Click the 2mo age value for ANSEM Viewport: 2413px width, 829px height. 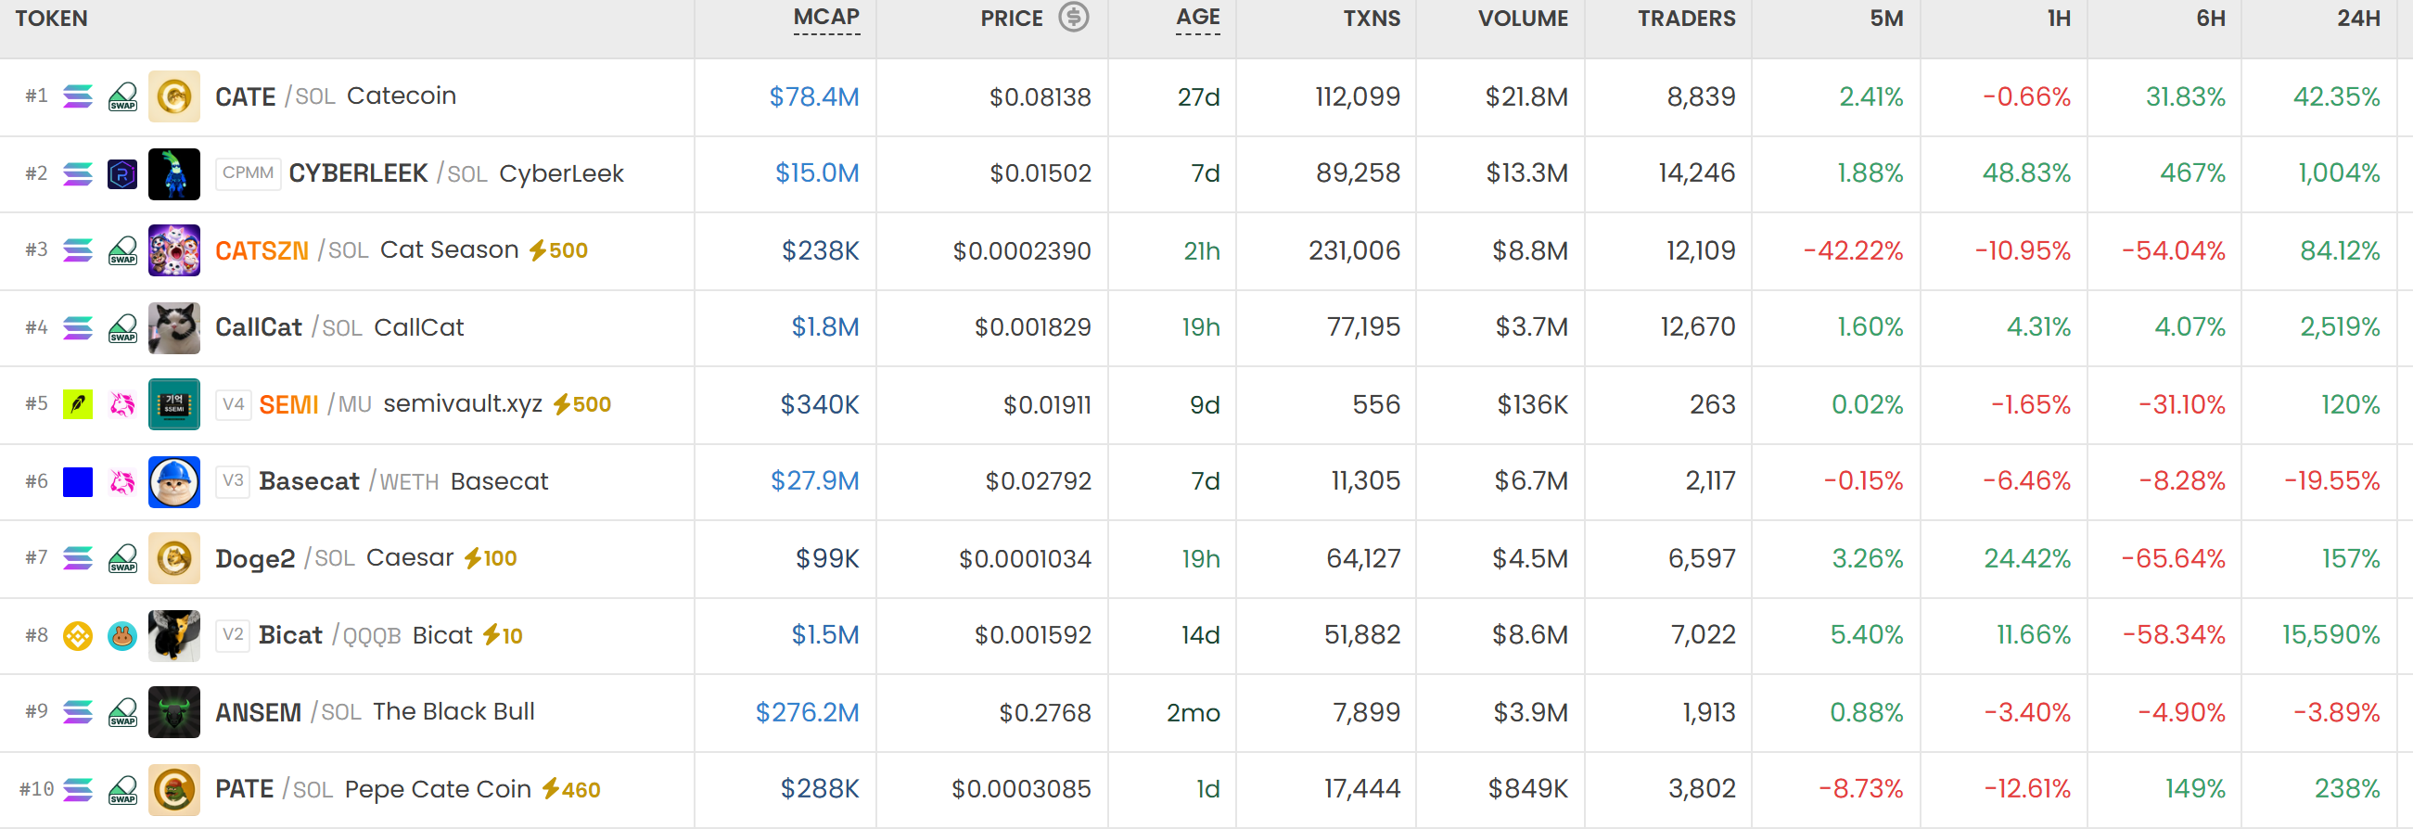[x=1194, y=713]
